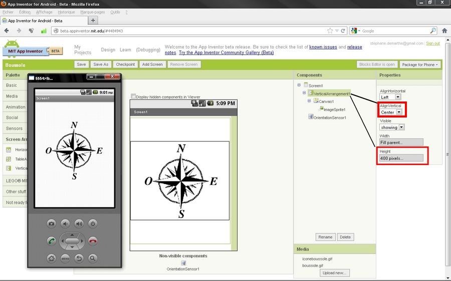
Task: Collapse the Canvas1 tree node
Action: point(310,100)
